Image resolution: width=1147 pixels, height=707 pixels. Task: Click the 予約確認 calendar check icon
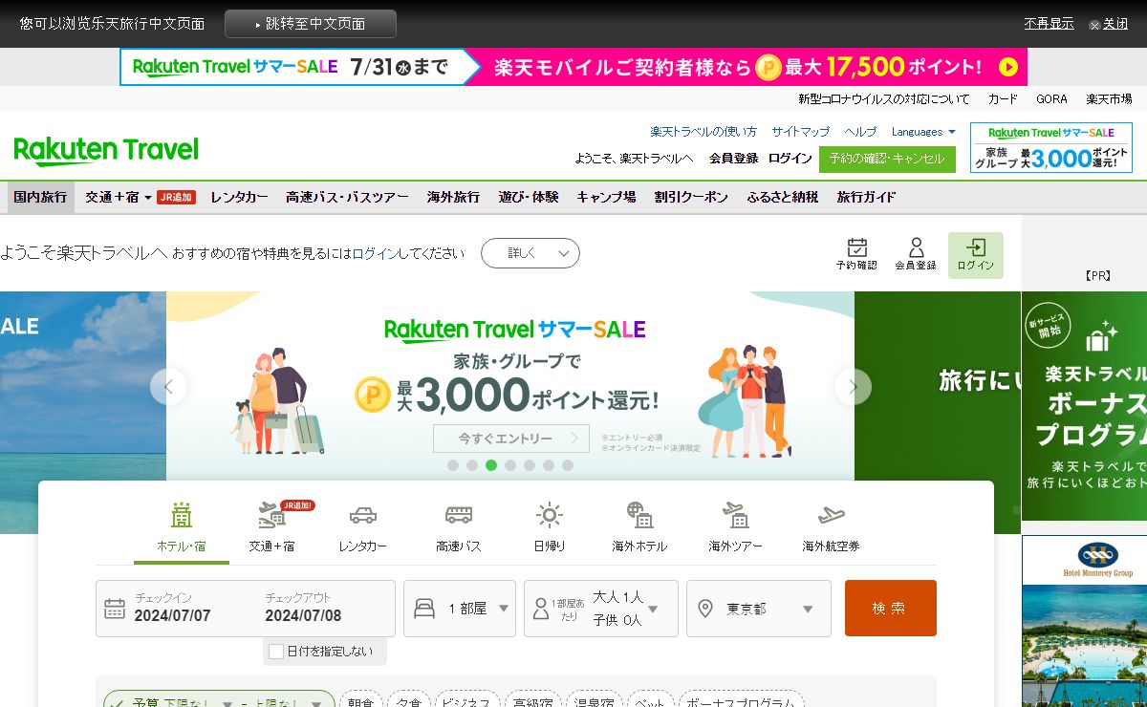[x=856, y=255]
